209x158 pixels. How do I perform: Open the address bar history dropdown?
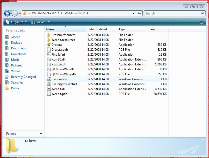click(x=133, y=13)
